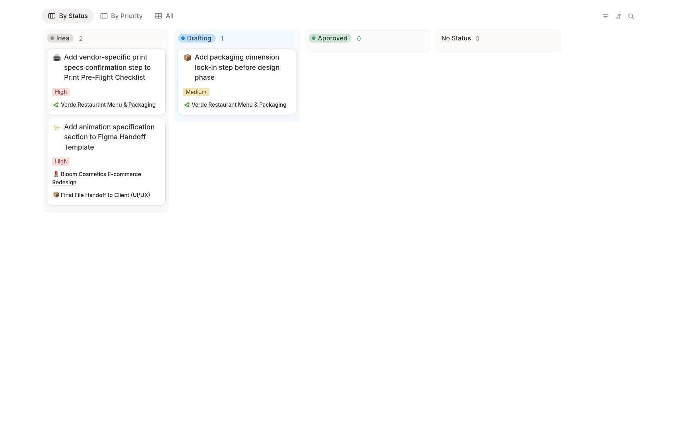Click the board icon next to By Status
Viewport: 681px width, 425px height.
[52, 16]
